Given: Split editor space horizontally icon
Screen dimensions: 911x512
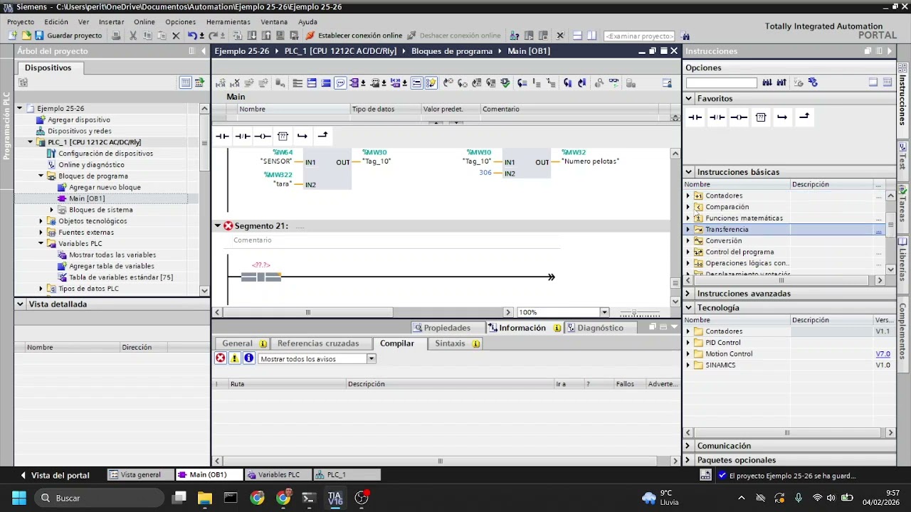Looking at the screenshot, I should pos(577,36).
